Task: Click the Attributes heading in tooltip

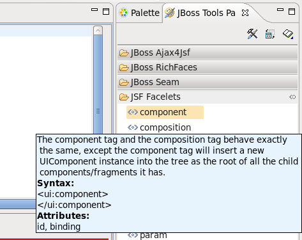Action: tap(63, 216)
